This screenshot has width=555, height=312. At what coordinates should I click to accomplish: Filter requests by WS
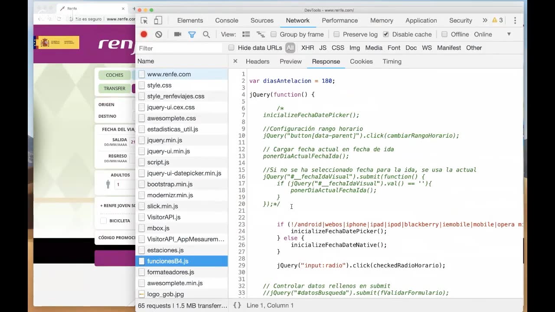click(x=427, y=48)
